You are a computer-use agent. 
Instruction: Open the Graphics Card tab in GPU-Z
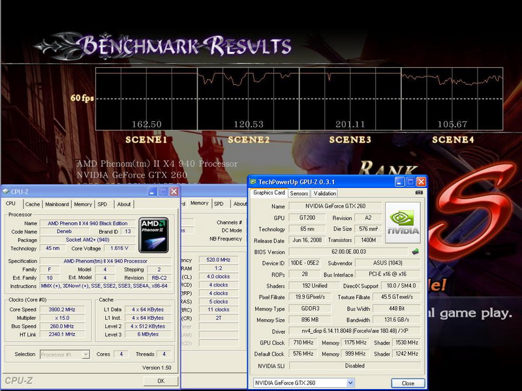269,193
